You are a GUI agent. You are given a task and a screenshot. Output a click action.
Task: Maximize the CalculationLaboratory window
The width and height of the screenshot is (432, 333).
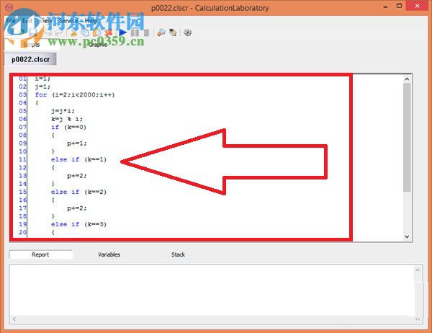pyautogui.click(x=399, y=6)
